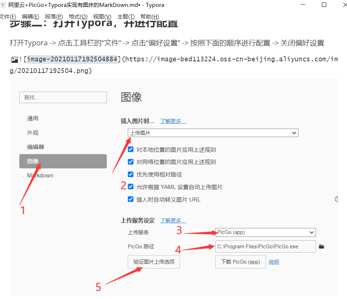347x299 pixels.
Task: Toggle 对本地位置的图片应用上述规则 checkbox
Action: pyautogui.click(x=130, y=149)
